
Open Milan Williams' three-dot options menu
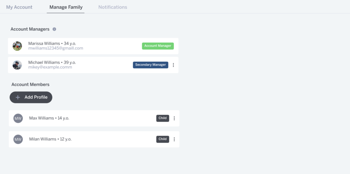point(174,139)
